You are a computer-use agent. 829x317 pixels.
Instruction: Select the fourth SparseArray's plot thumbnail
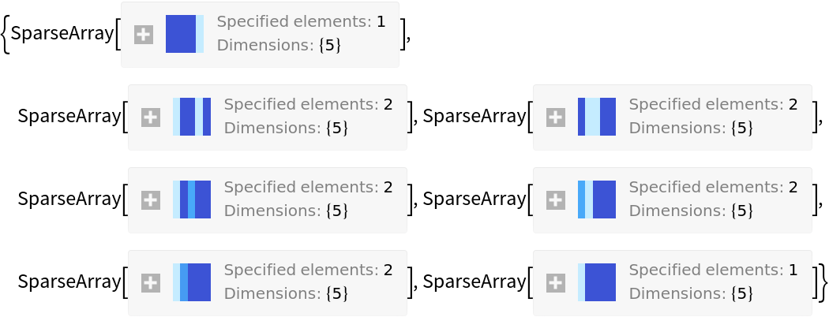pyautogui.click(x=192, y=200)
